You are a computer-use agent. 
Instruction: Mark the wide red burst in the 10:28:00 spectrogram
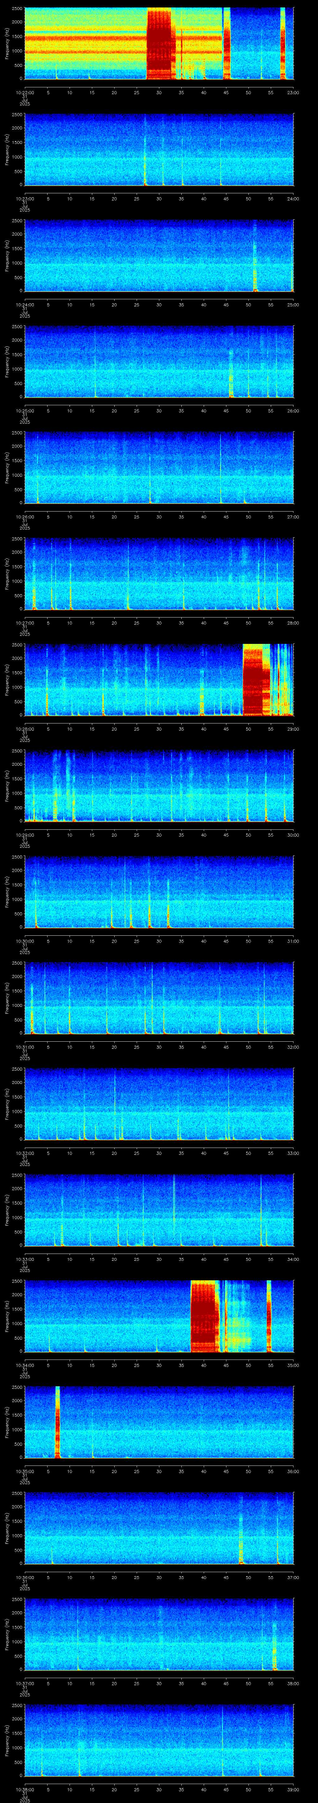coord(256,680)
